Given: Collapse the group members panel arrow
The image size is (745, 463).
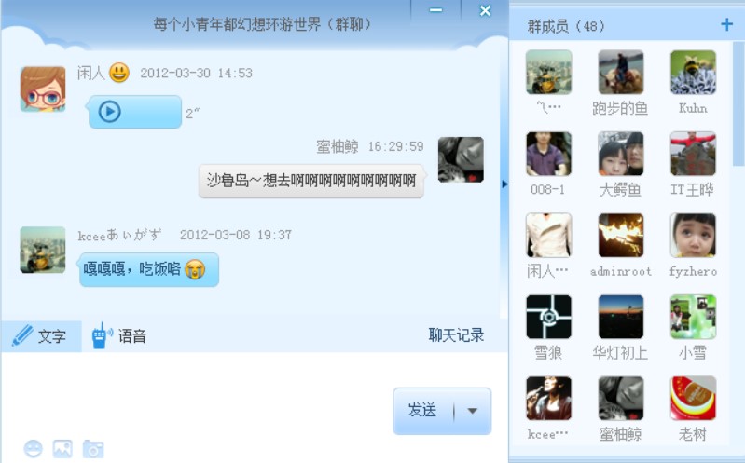Looking at the screenshot, I should pyautogui.click(x=504, y=184).
